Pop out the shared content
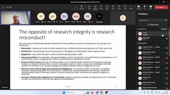170x95 pixels. (x=82, y=7)
